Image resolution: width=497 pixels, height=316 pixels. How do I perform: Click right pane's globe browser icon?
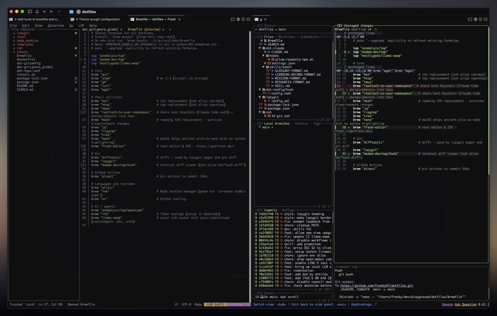[475, 19]
